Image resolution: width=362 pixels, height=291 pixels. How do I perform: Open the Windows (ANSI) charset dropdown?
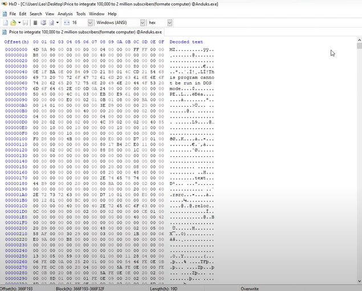(143, 23)
